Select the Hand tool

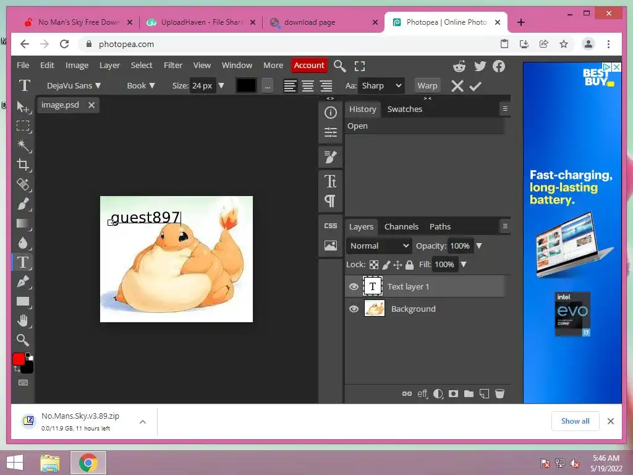click(x=23, y=321)
